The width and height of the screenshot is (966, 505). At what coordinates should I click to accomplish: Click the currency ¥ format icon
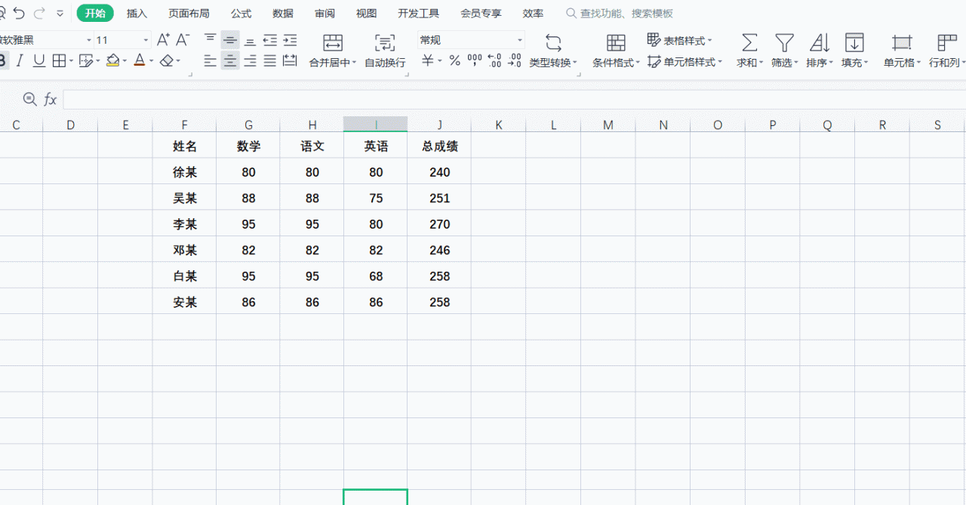point(428,61)
